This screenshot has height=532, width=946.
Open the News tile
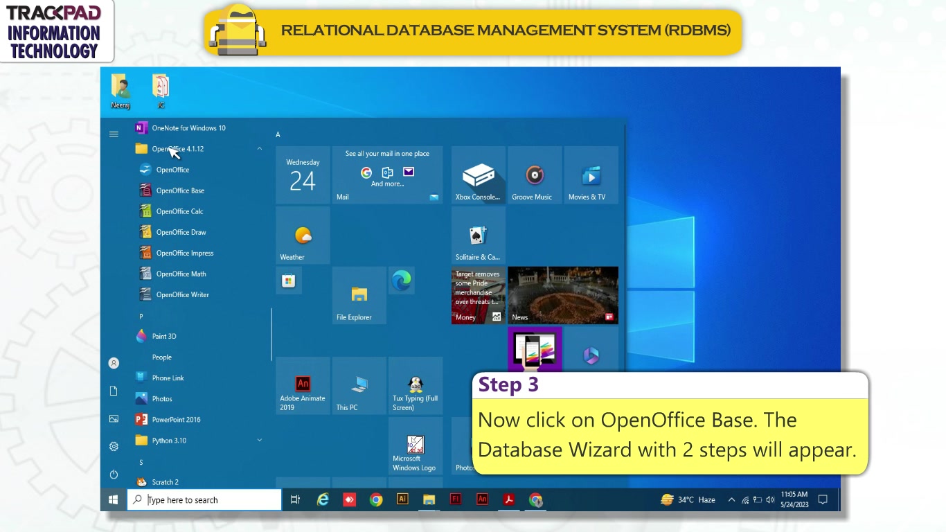coord(563,296)
